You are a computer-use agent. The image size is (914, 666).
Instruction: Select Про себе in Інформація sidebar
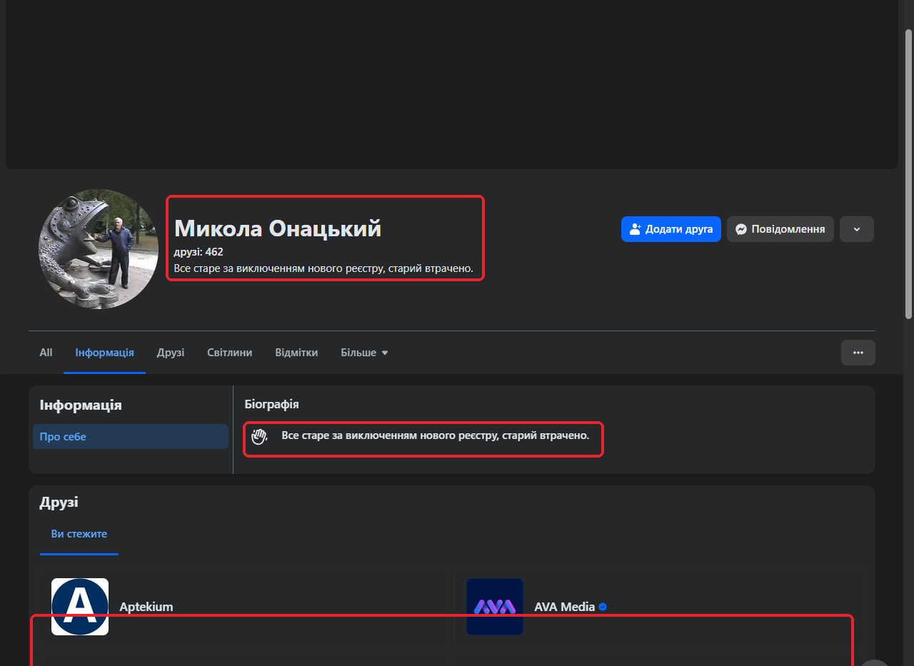[131, 437]
